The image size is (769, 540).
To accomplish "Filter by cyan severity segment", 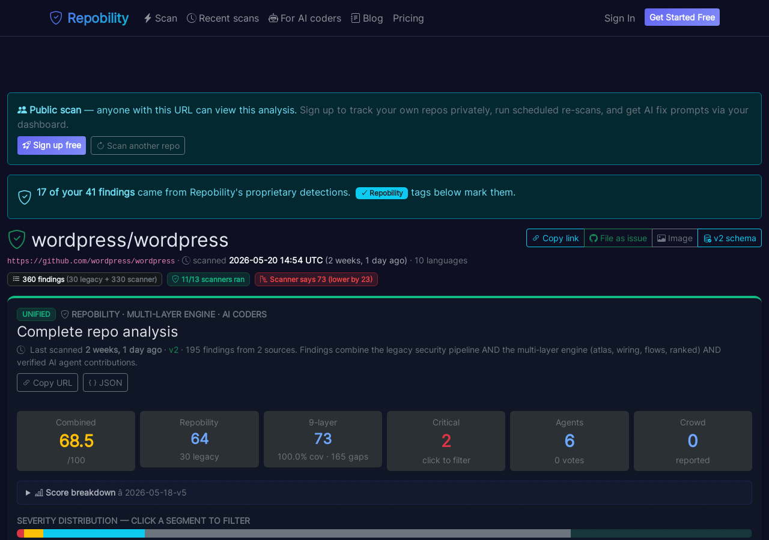I will (94, 533).
